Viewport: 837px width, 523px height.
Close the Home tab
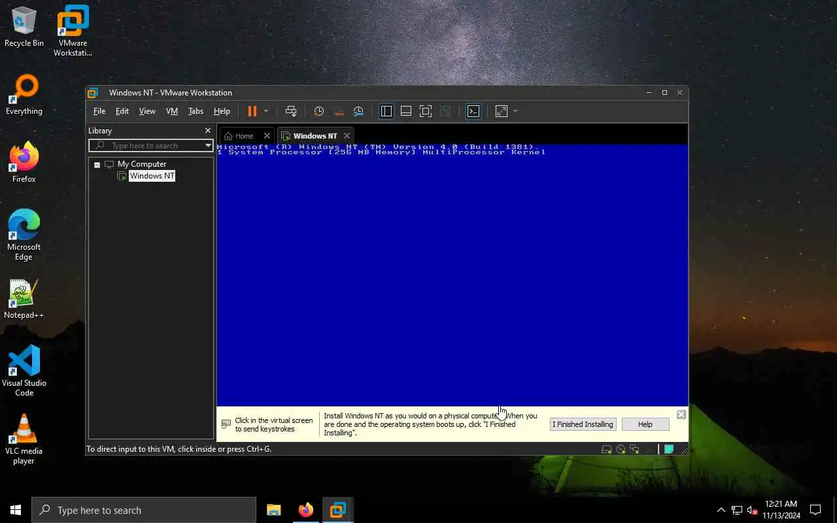(x=267, y=136)
